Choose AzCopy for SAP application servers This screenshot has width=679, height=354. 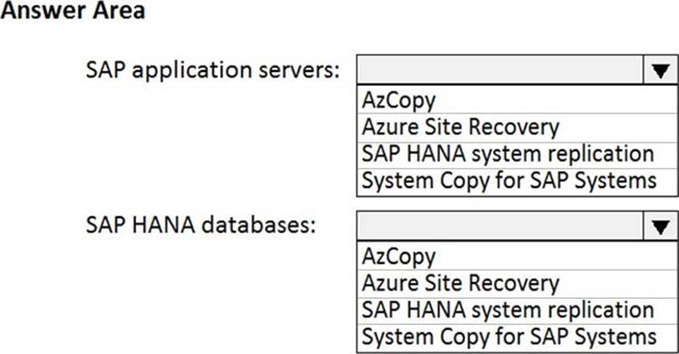tap(399, 100)
